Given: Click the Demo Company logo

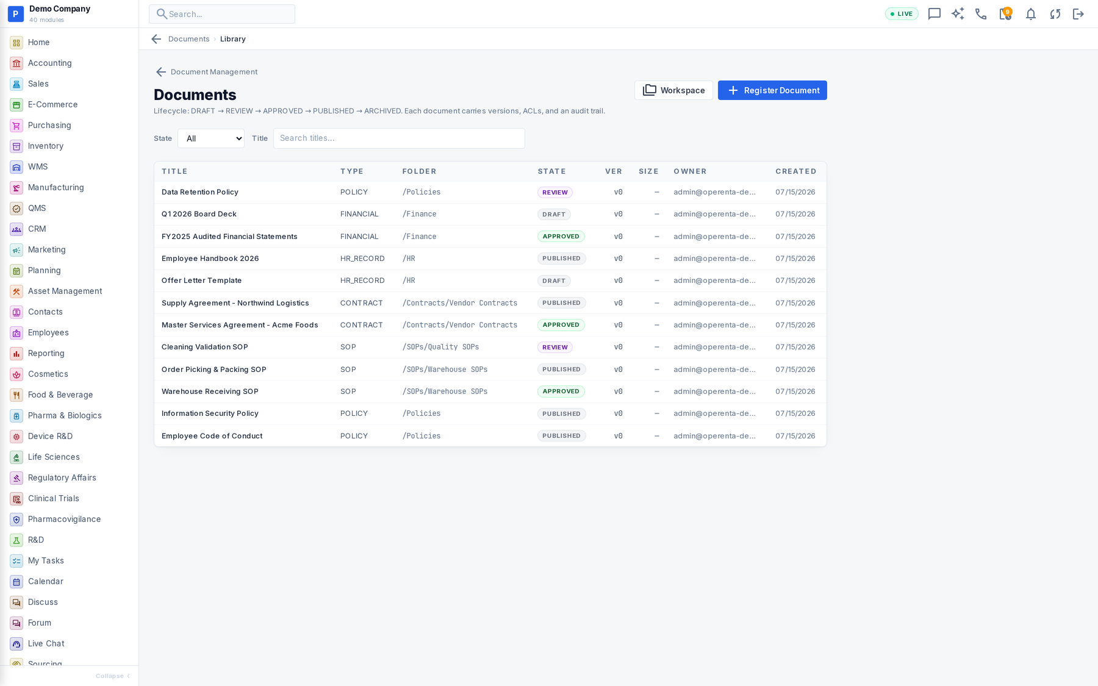Looking at the screenshot, I should click(x=16, y=13).
